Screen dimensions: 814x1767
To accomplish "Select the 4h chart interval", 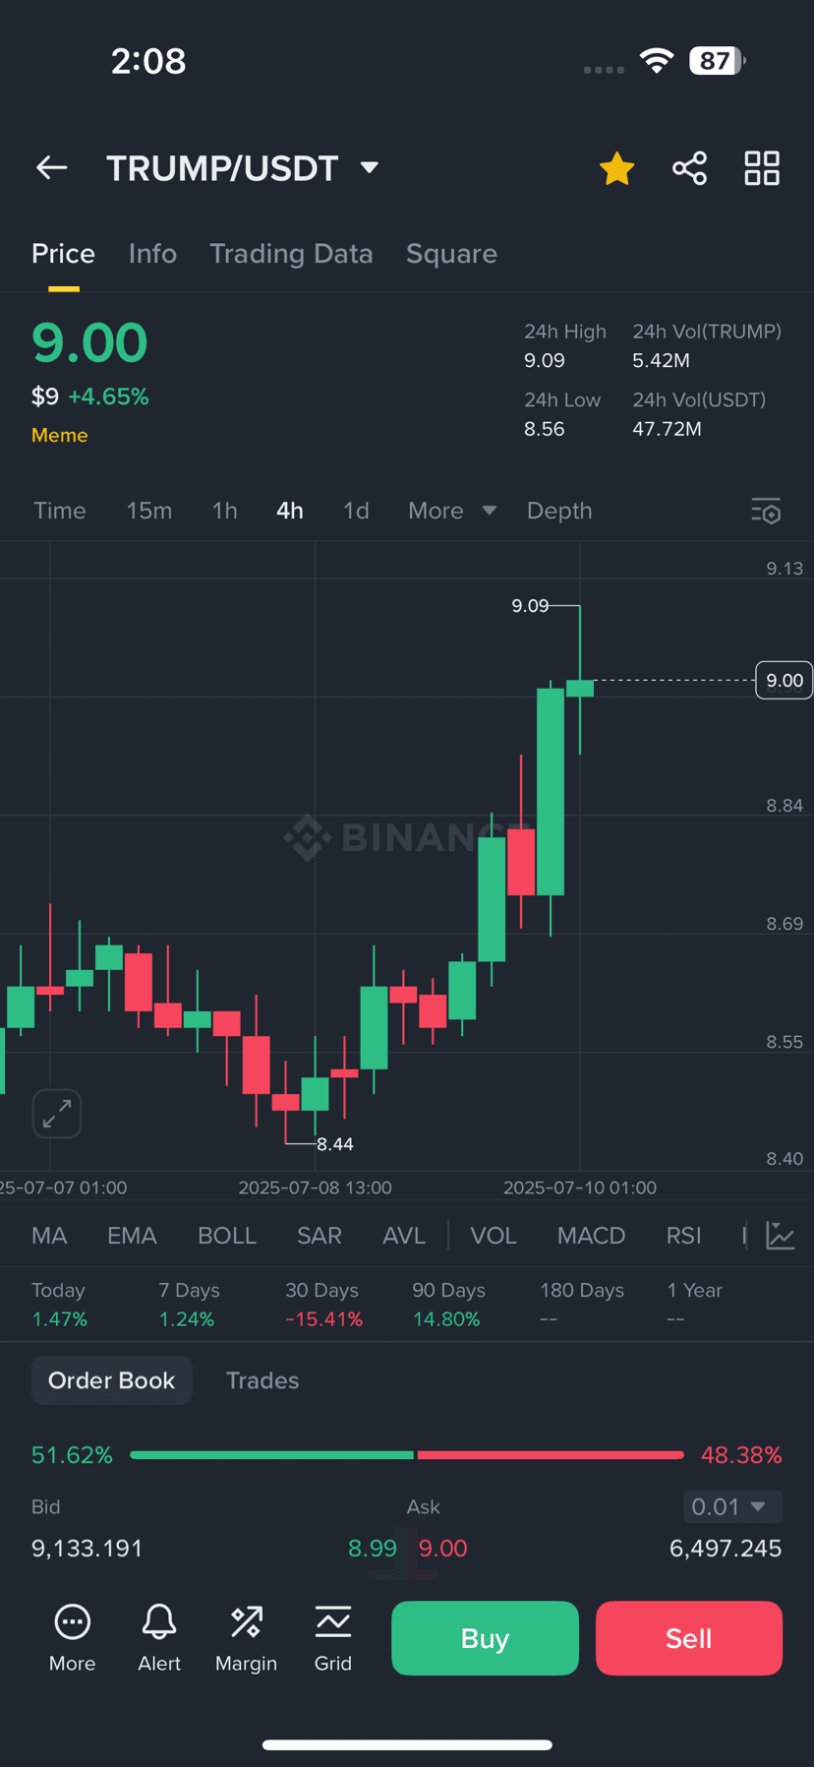I will click(x=290, y=511).
